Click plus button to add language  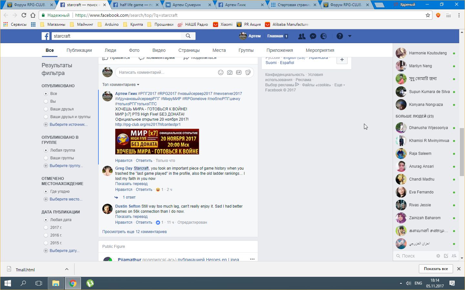tap(342, 60)
